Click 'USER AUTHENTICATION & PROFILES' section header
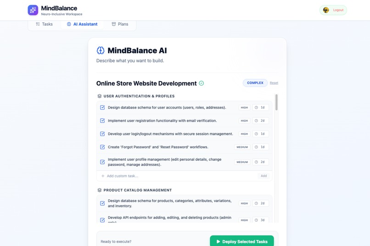The image size is (370, 246). (x=139, y=96)
